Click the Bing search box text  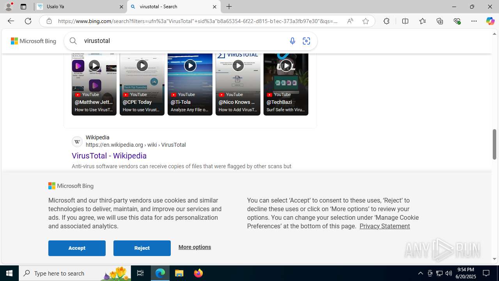97,41
